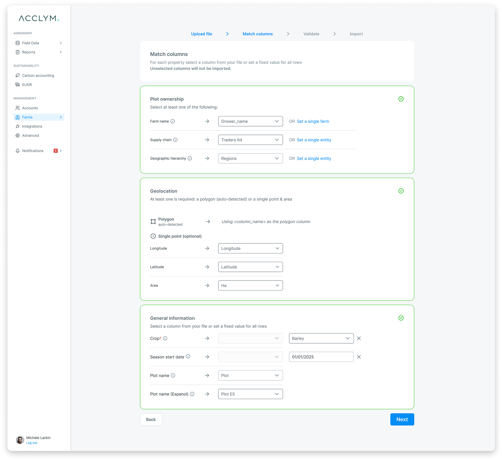Open EUDR menu item
The height and width of the screenshot is (460, 502).
pyautogui.click(x=39, y=85)
